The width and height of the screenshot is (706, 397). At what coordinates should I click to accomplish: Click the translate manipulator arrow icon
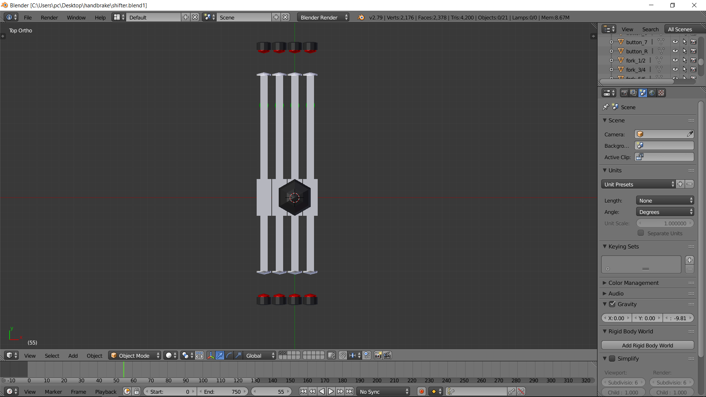[x=220, y=355]
